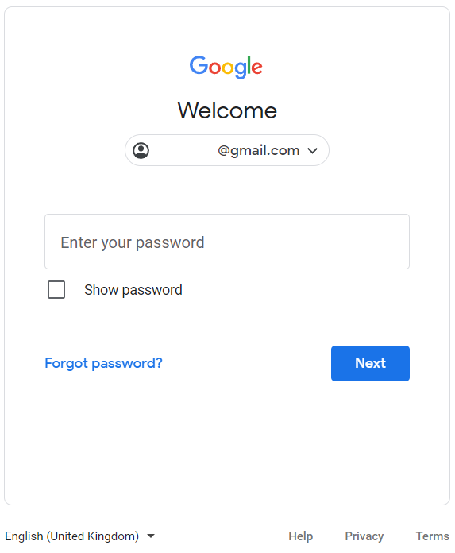The image size is (455, 553).
Task: Click the Google logo
Action: click(226, 67)
